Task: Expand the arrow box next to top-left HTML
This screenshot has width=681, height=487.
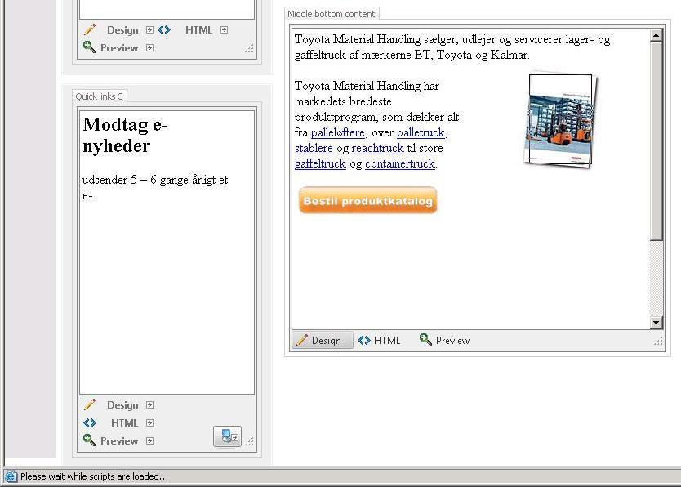Action: coord(224,29)
